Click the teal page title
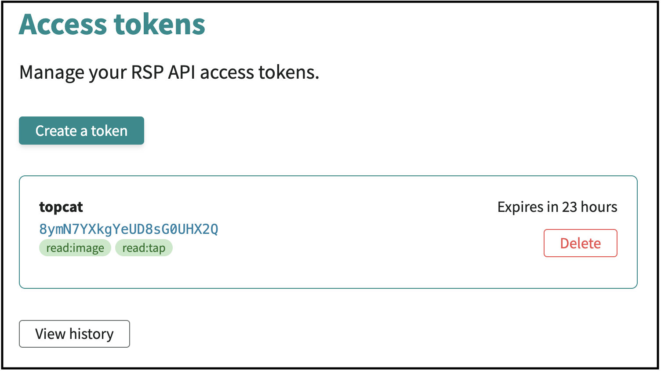The height and width of the screenshot is (371, 661). click(x=112, y=24)
